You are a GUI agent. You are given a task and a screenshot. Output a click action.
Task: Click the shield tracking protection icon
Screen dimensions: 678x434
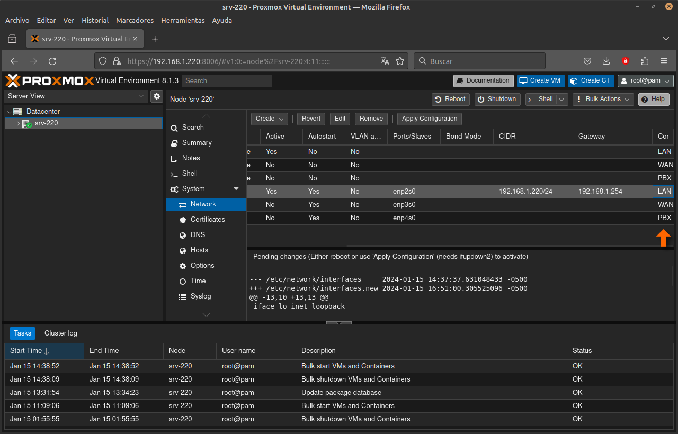pyautogui.click(x=103, y=61)
